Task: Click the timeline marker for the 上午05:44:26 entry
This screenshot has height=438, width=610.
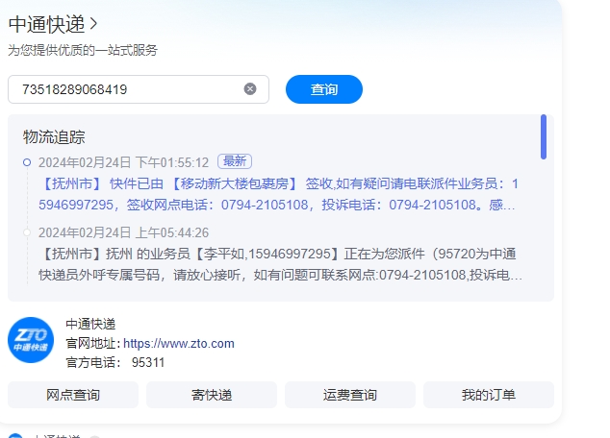Action: [27, 232]
